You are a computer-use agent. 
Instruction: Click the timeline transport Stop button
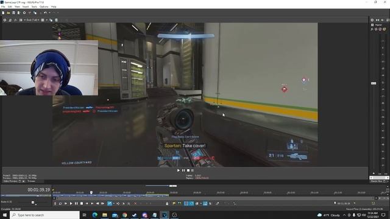(82, 203)
